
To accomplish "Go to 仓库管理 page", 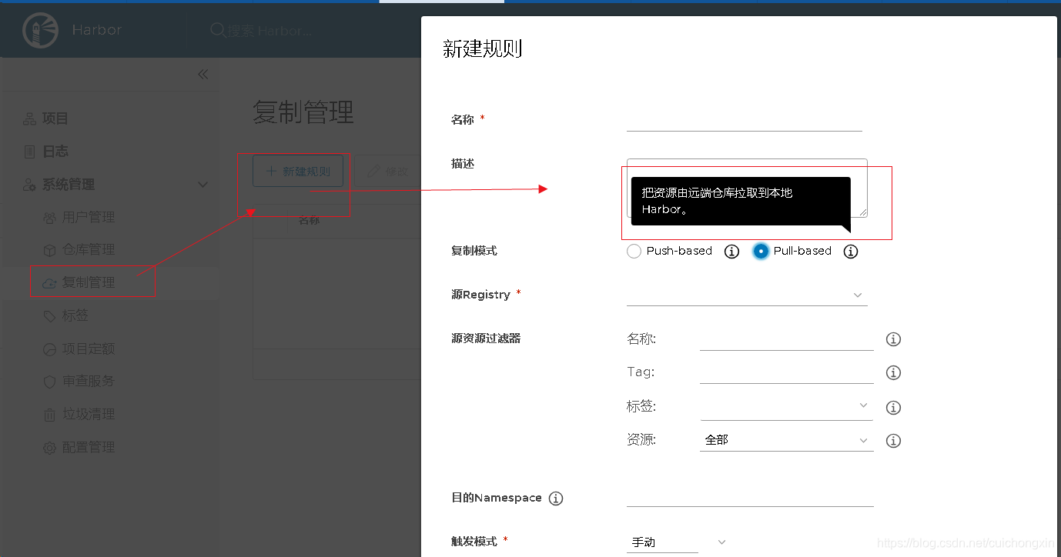I will 89,250.
